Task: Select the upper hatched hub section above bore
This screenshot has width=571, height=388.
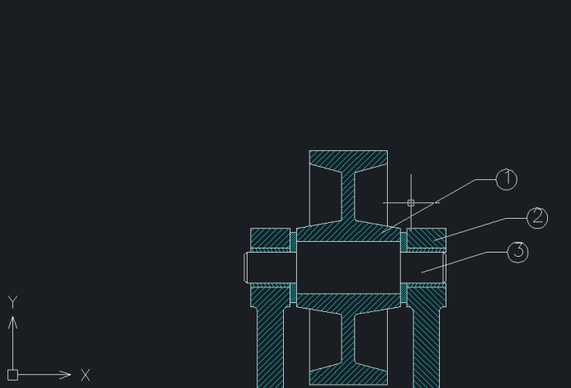Action: (348, 233)
